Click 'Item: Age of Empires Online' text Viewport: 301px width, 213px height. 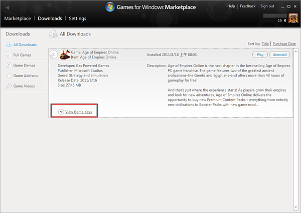tap(94, 57)
